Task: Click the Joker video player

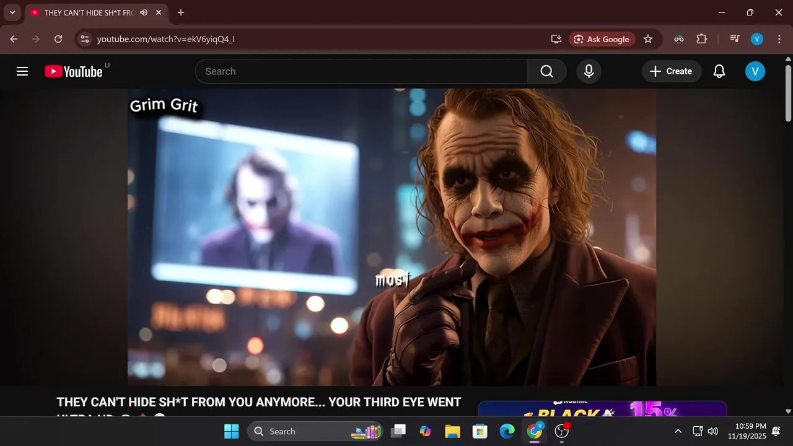Action: [x=392, y=237]
